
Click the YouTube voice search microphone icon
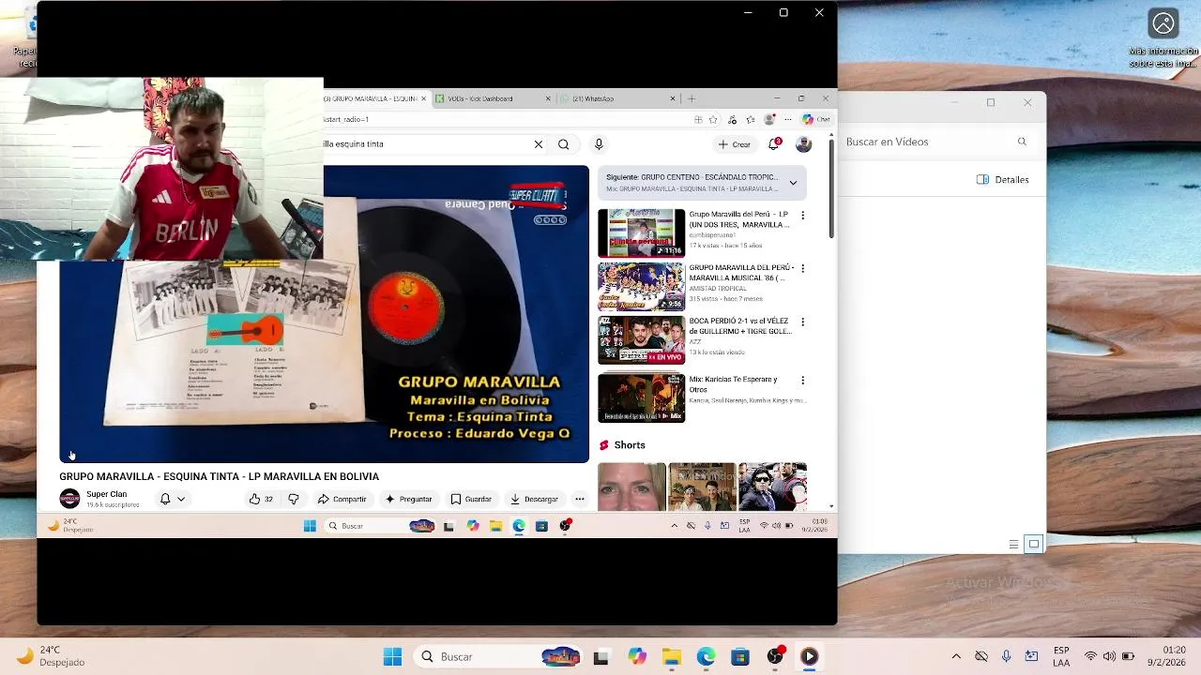(599, 144)
